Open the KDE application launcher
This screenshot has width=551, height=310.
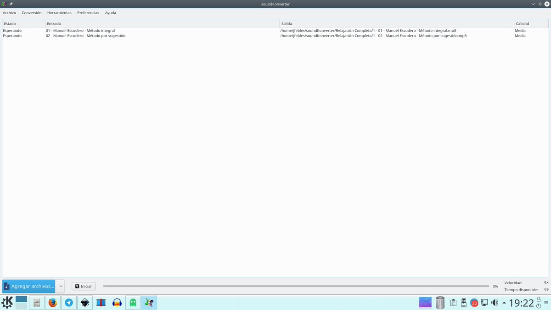pos(7,303)
